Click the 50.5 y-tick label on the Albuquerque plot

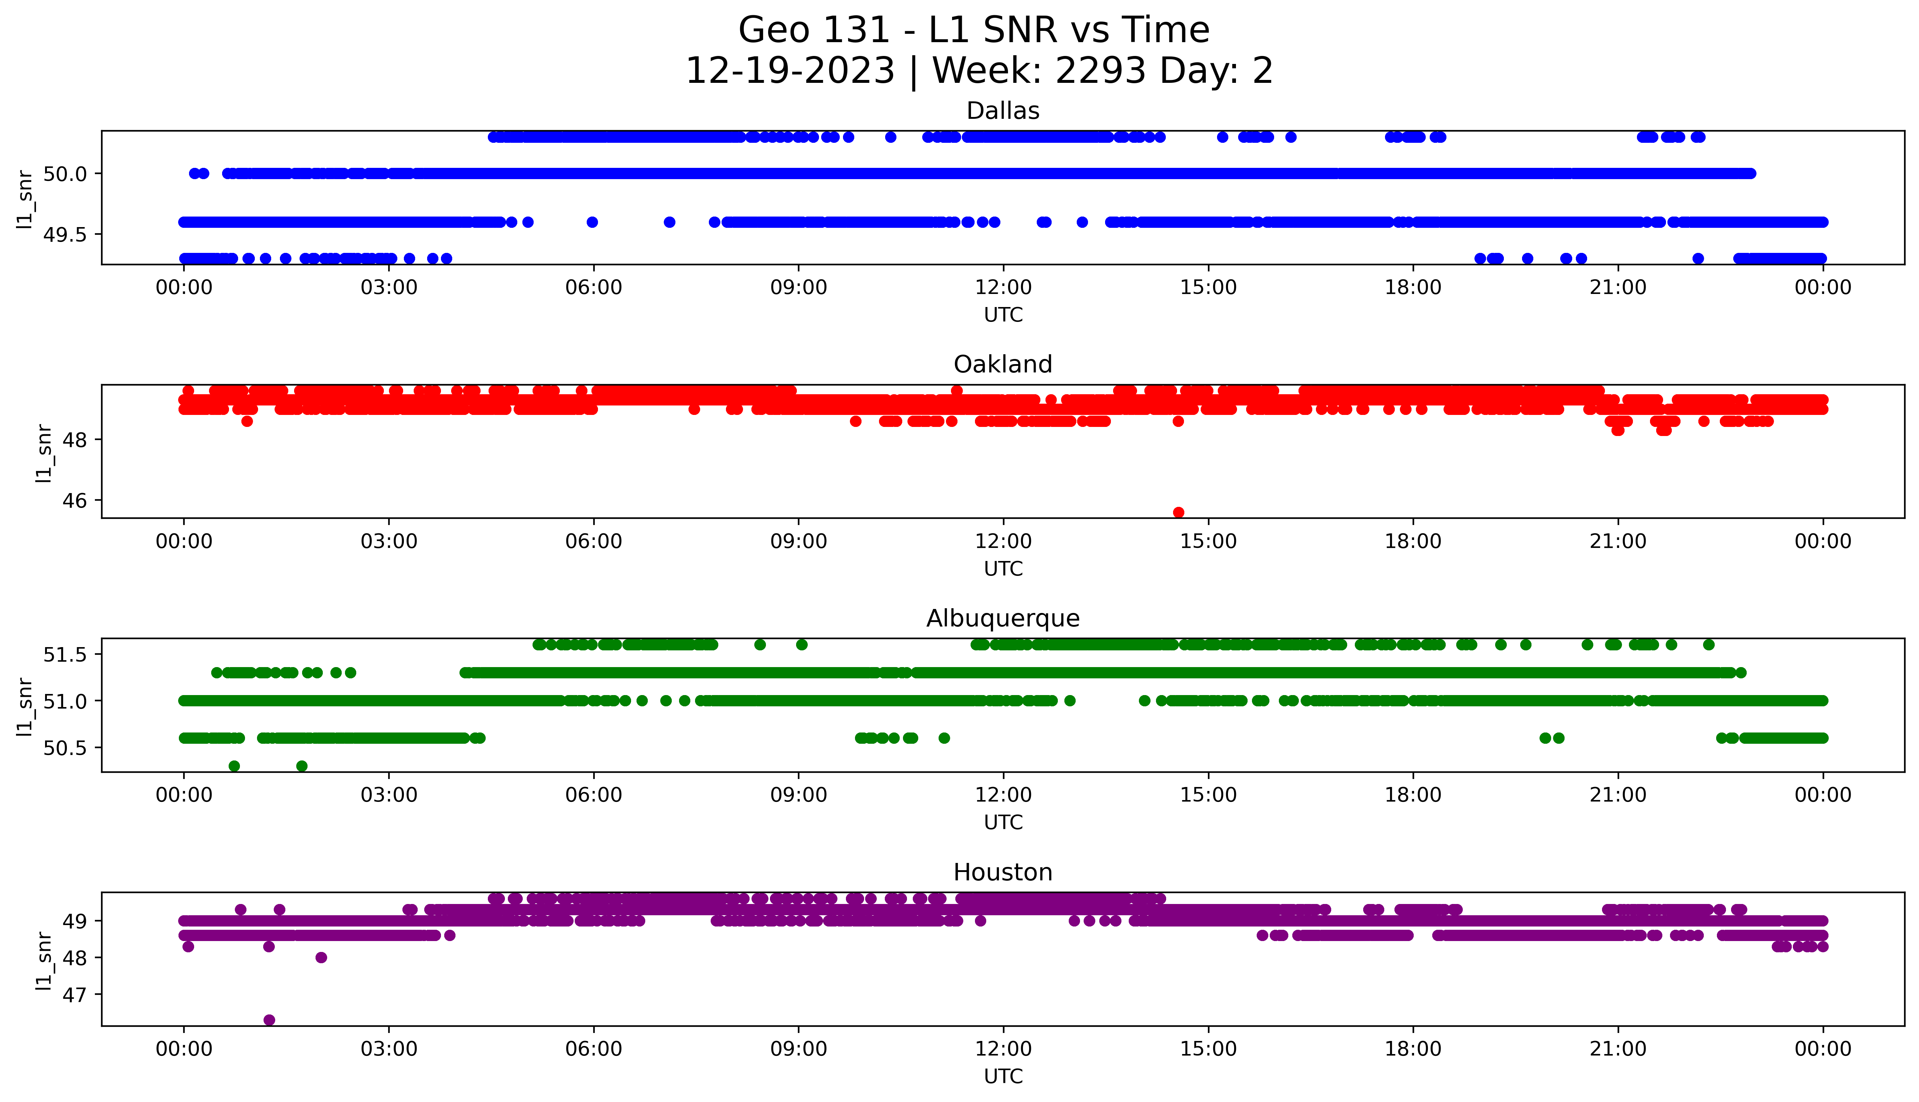click(66, 748)
